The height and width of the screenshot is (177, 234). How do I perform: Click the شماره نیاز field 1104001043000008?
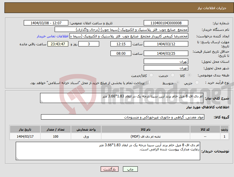click(166, 23)
